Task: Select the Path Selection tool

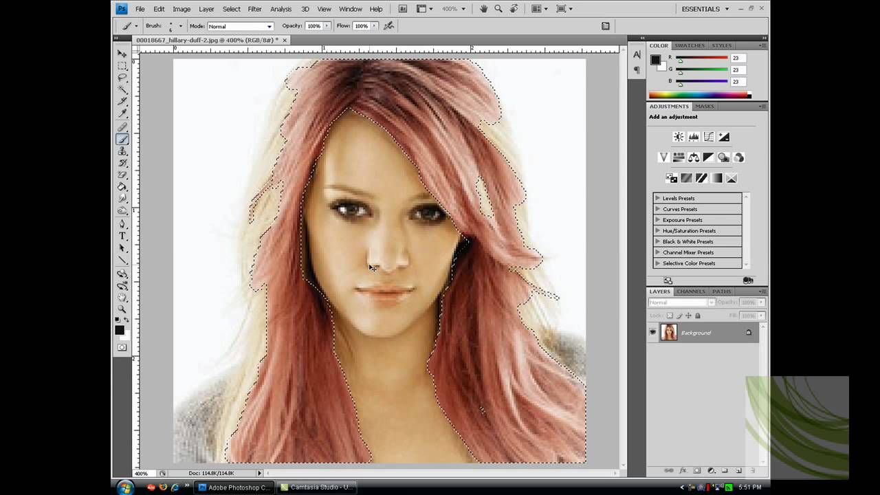Action: [x=122, y=248]
